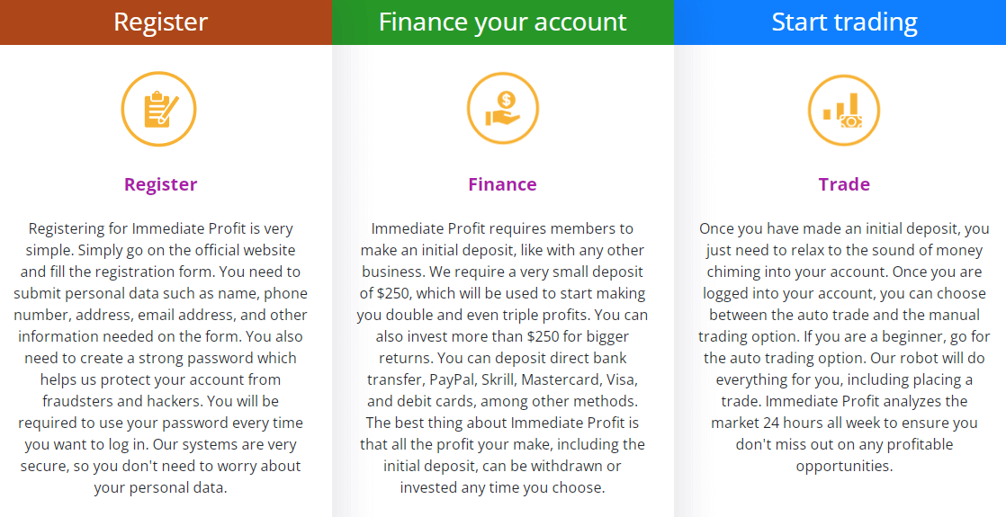The height and width of the screenshot is (517, 1006).
Task: Click the paragraph about the initial $250 deposit
Action: pos(502,358)
